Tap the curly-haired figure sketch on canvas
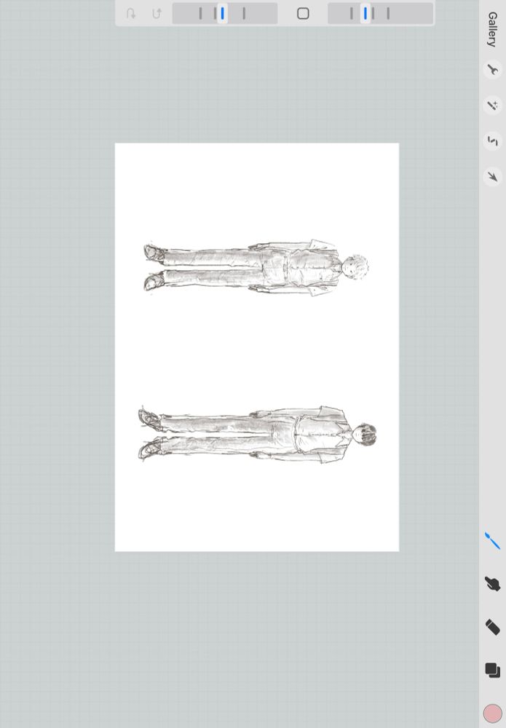This screenshot has width=506, height=728. [x=256, y=267]
